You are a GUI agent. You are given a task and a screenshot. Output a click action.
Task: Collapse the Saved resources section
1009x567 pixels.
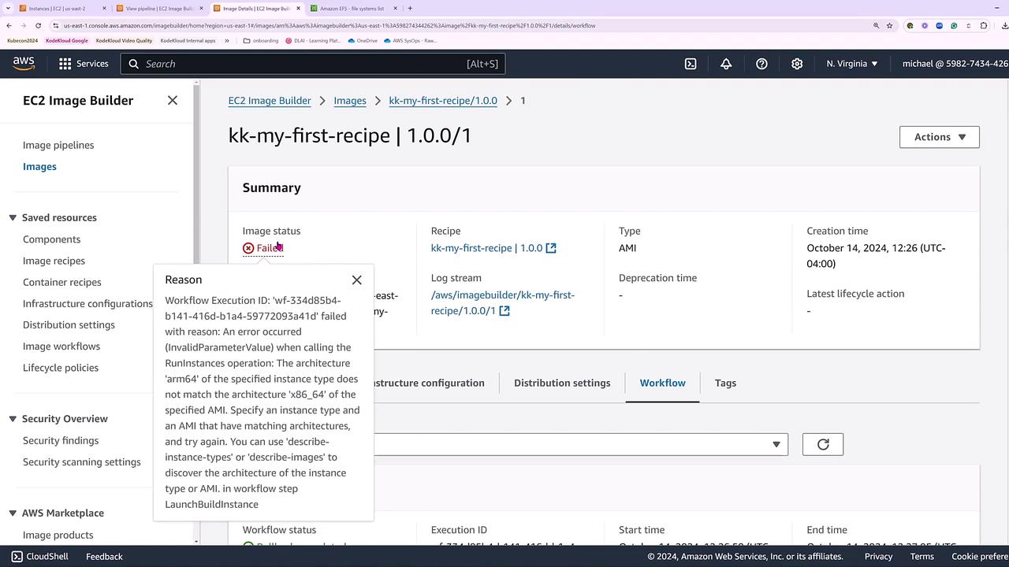[13, 218]
